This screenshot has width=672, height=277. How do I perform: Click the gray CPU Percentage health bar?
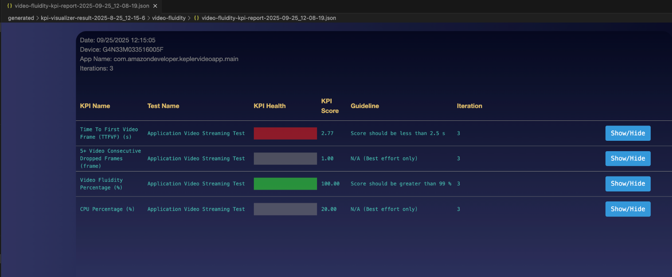point(285,209)
